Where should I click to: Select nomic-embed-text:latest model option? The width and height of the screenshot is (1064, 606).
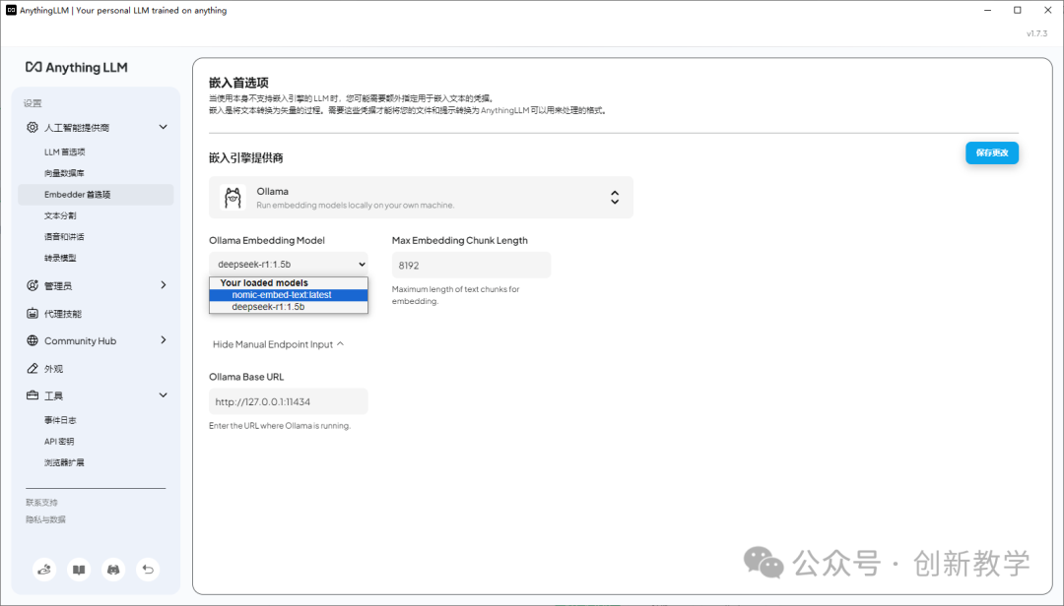[x=289, y=295]
